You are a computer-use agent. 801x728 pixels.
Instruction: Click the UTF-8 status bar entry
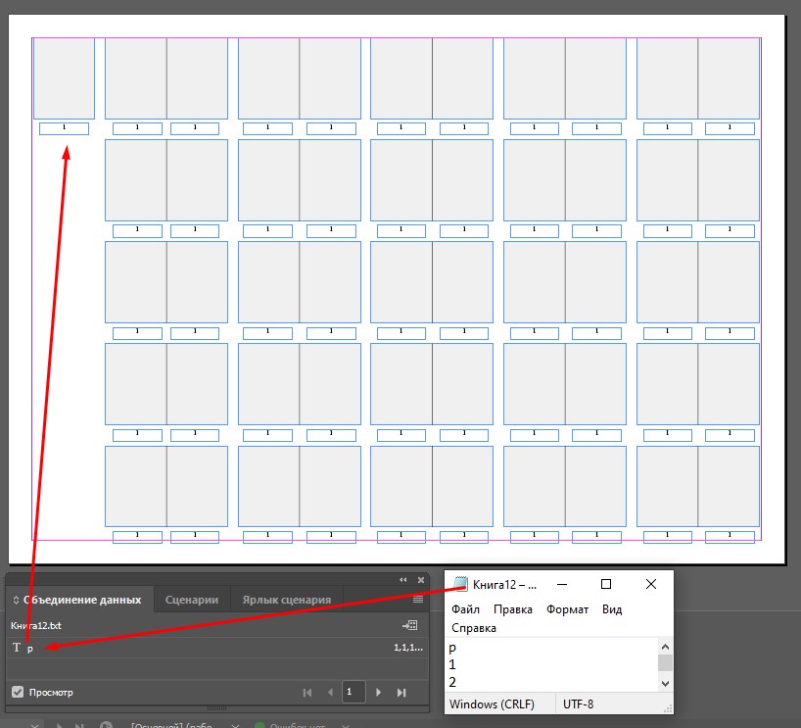578,704
